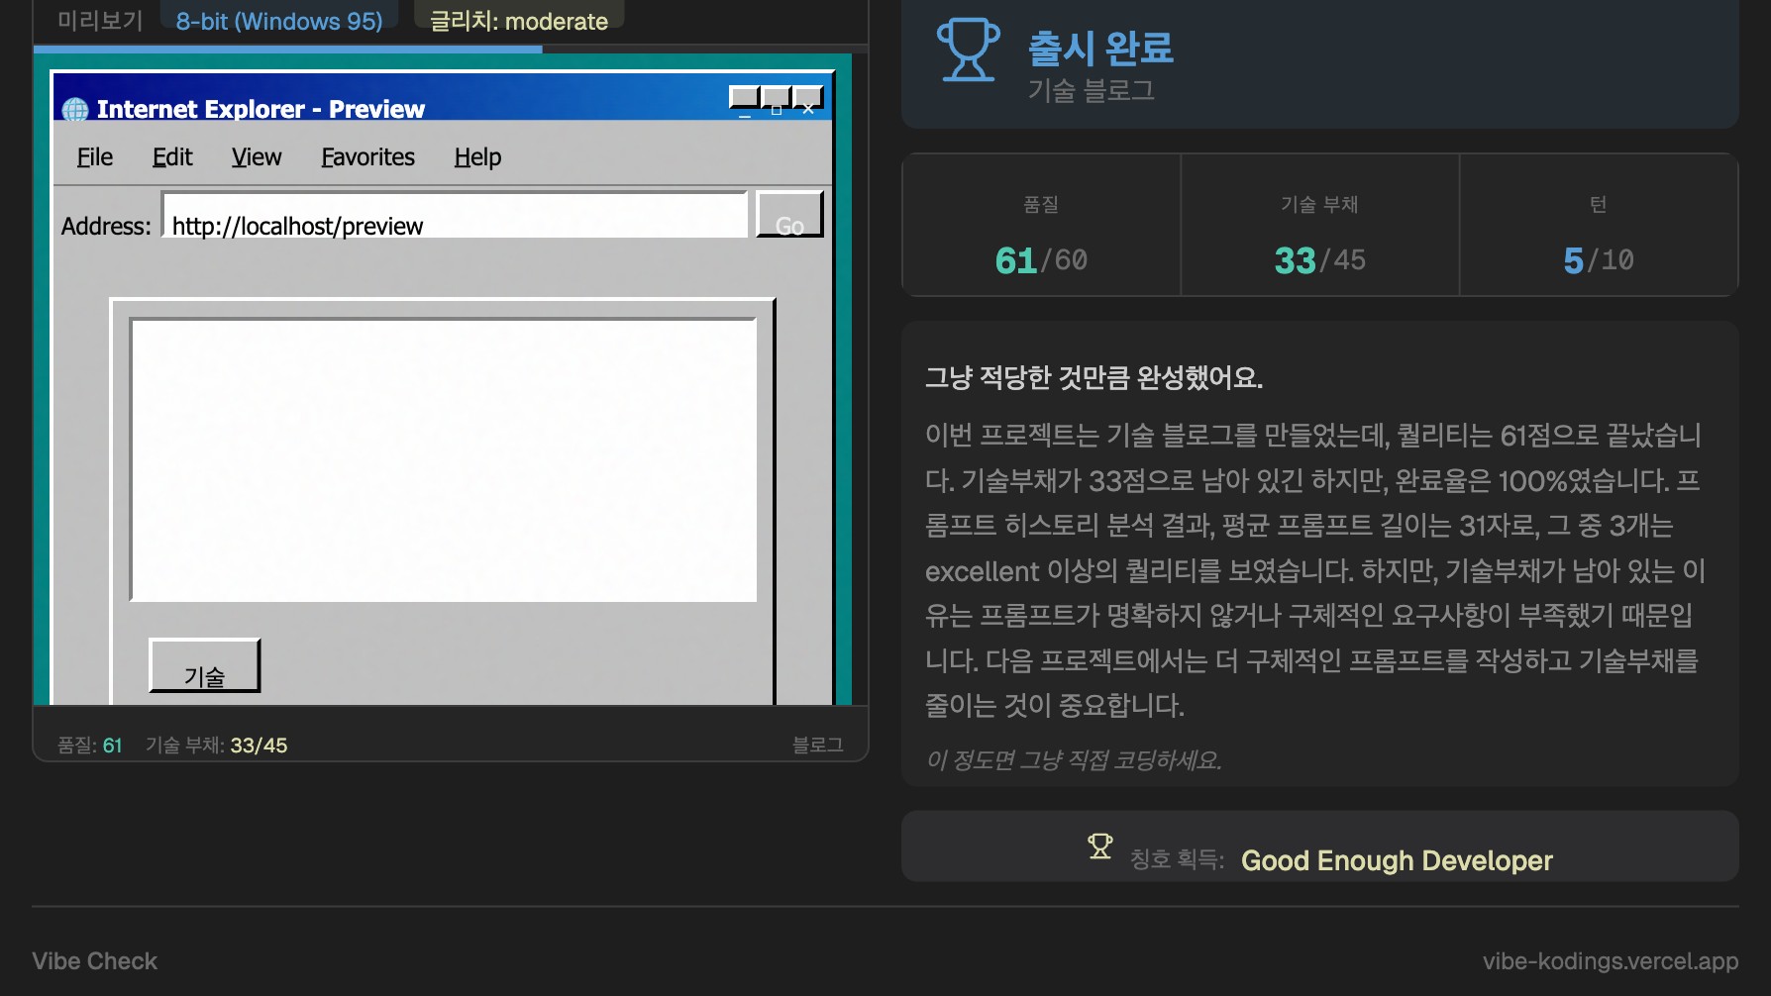The height and width of the screenshot is (996, 1771).
Task: Click the white content box in the preview
Action: pyautogui.click(x=443, y=459)
